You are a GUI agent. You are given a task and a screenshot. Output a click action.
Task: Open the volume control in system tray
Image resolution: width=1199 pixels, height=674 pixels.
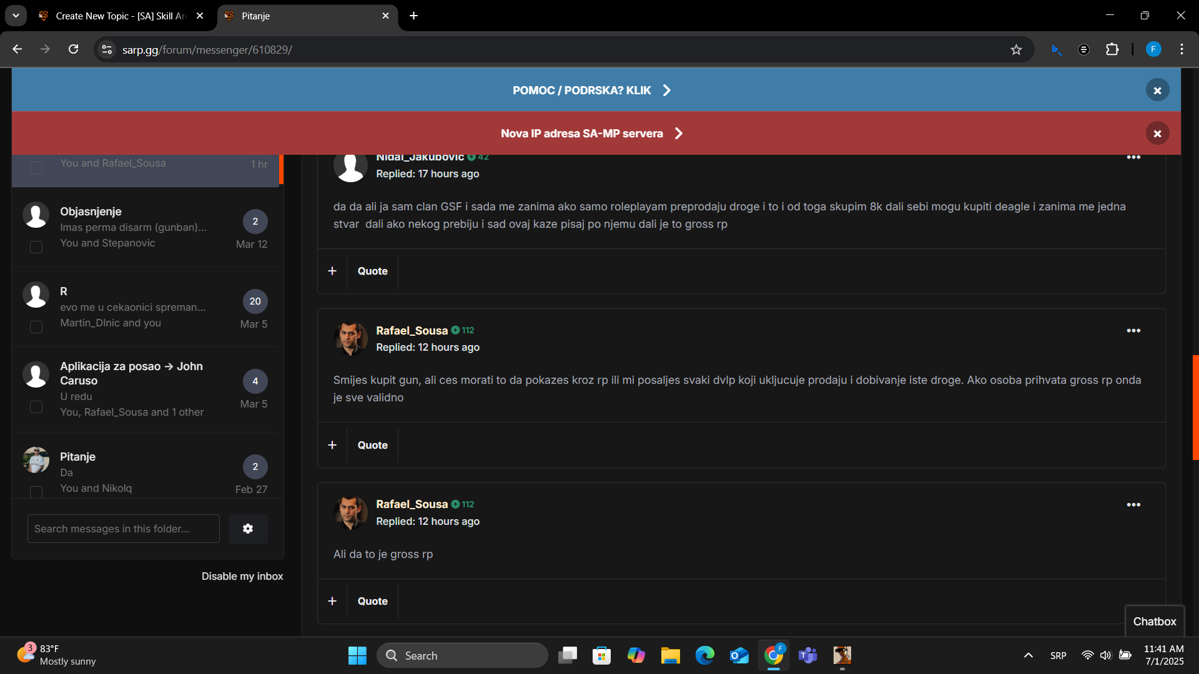1106,655
